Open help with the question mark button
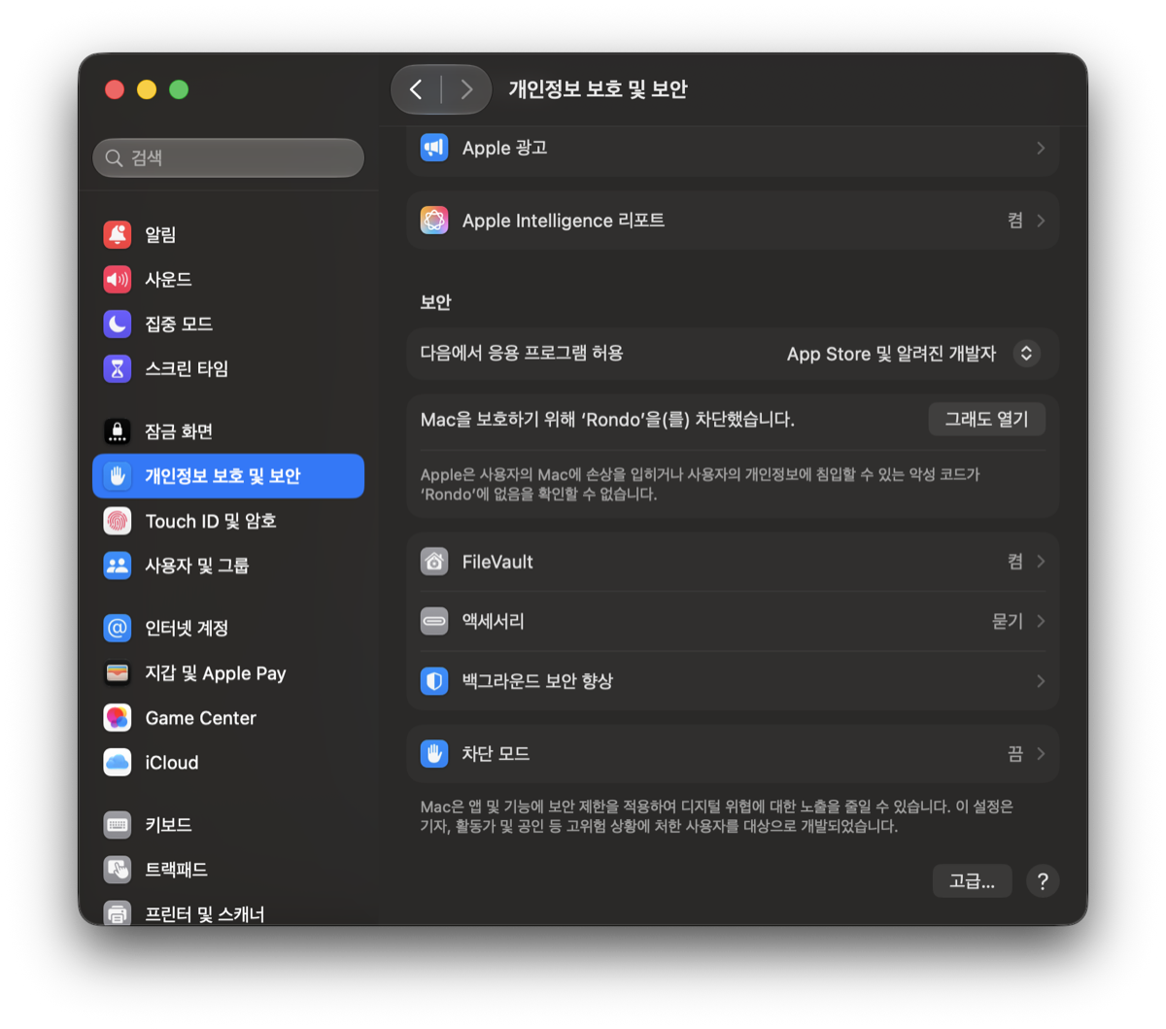This screenshot has height=1029, width=1166. pyautogui.click(x=1043, y=881)
